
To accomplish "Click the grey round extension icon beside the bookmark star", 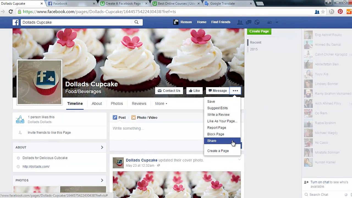I will pos(332,12).
